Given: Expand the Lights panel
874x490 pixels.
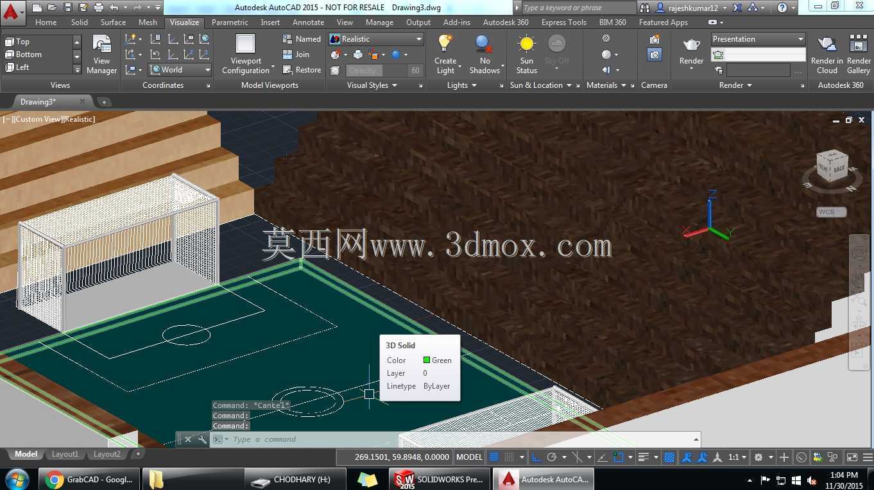Looking at the screenshot, I should (462, 85).
